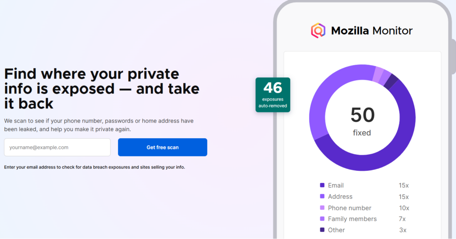
Task: Click the Phone number legend color square
Action: 322,208
